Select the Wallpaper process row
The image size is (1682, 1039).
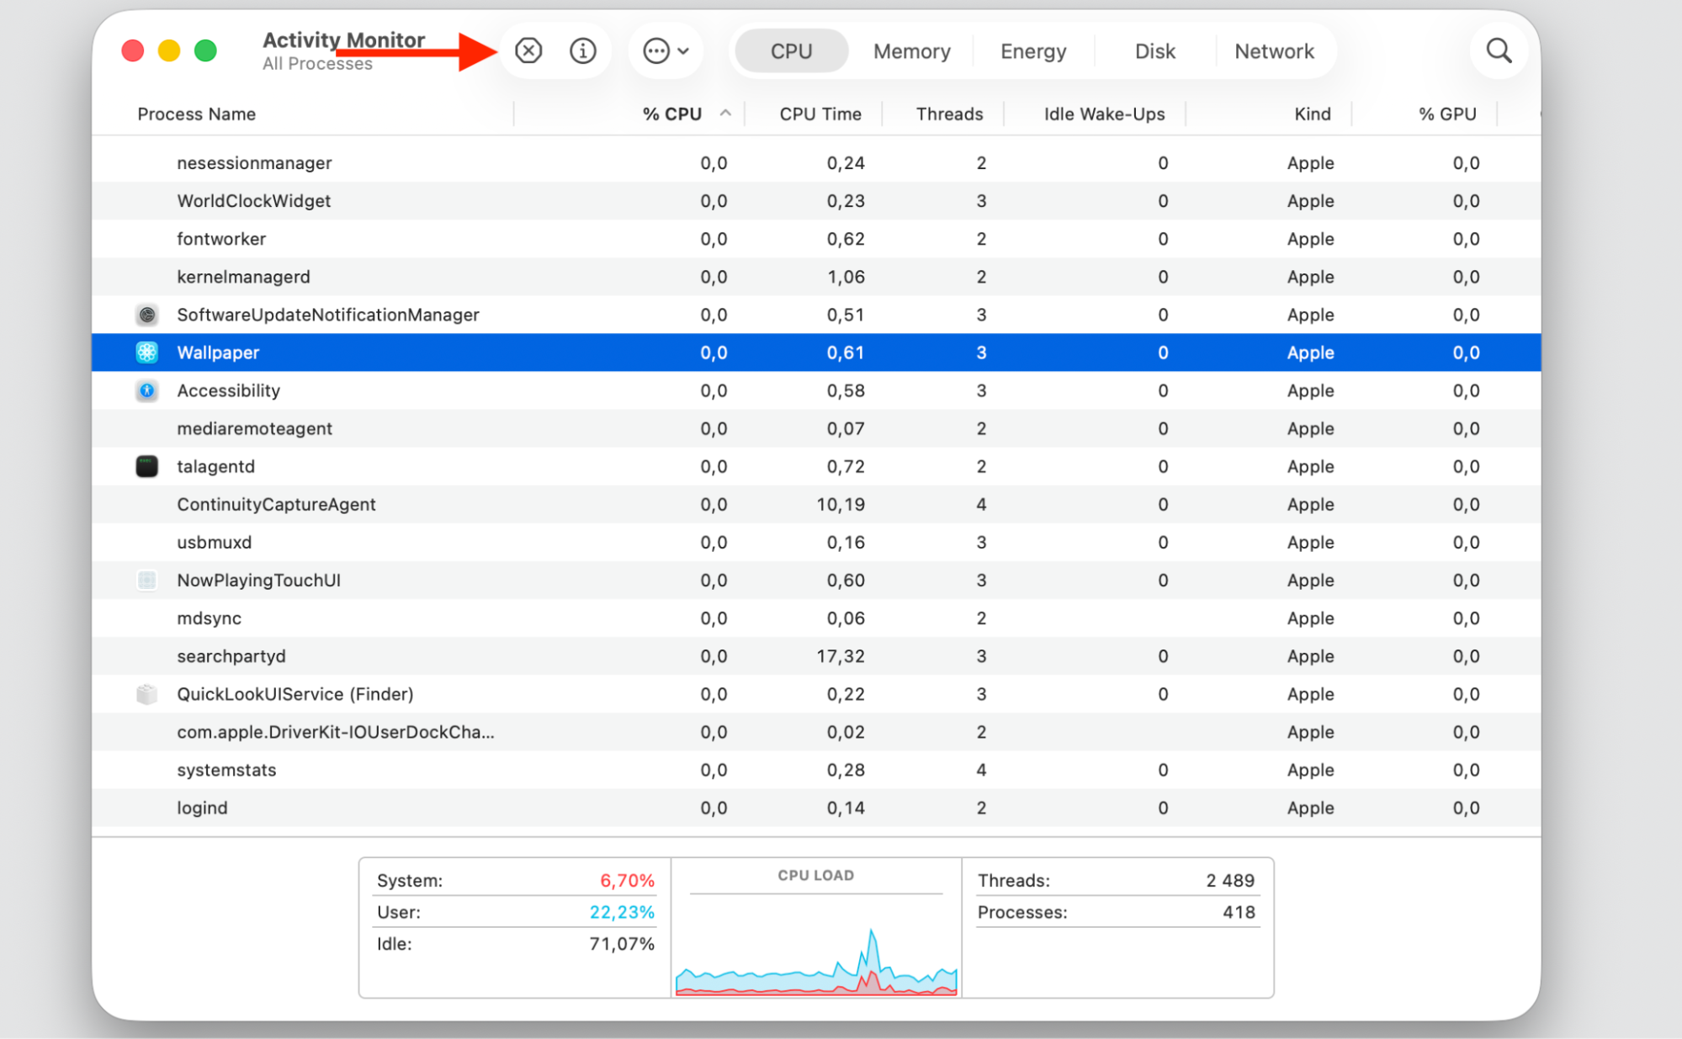click(816, 353)
